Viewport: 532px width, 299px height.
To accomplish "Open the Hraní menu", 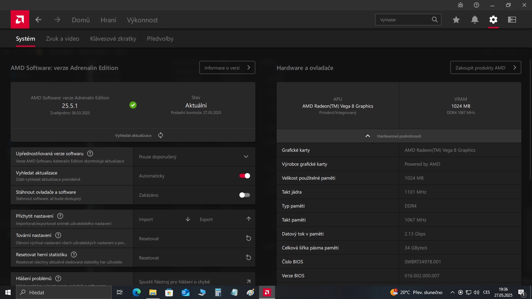I will click(x=108, y=20).
